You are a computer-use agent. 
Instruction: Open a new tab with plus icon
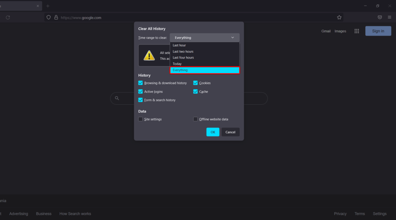[x=48, y=6]
